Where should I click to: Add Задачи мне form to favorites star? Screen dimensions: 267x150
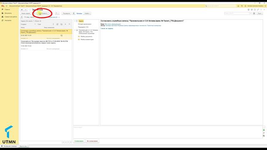30,10
